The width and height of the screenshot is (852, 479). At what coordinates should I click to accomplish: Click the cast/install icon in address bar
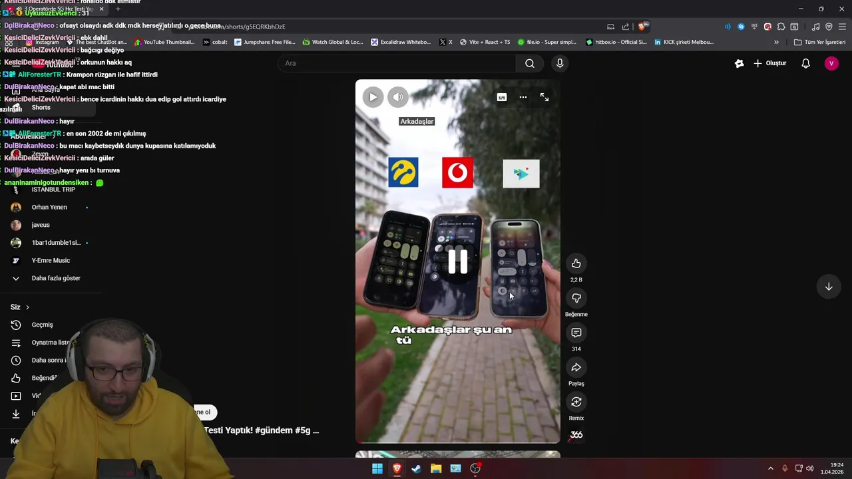tap(610, 27)
